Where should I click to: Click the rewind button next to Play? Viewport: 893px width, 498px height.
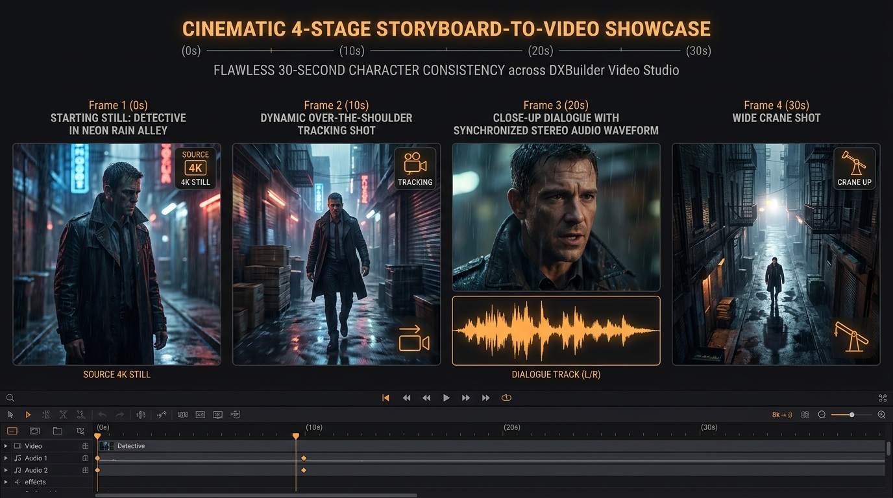(426, 398)
